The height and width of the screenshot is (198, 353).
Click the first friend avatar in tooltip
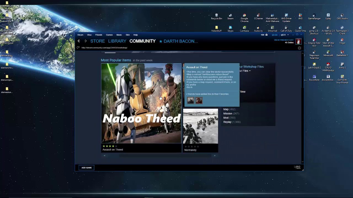191,100
